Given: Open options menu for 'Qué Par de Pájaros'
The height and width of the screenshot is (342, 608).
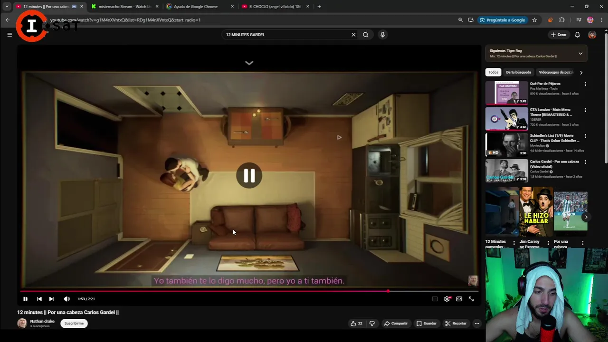Looking at the screenshot, I should [x=585, y=84].
